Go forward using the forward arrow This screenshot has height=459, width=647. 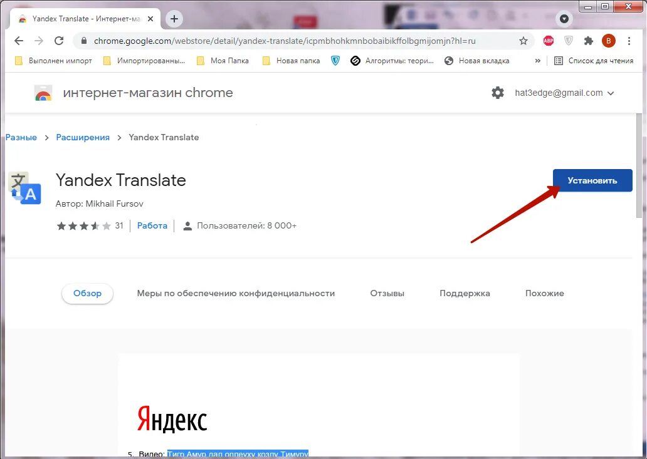39,41
